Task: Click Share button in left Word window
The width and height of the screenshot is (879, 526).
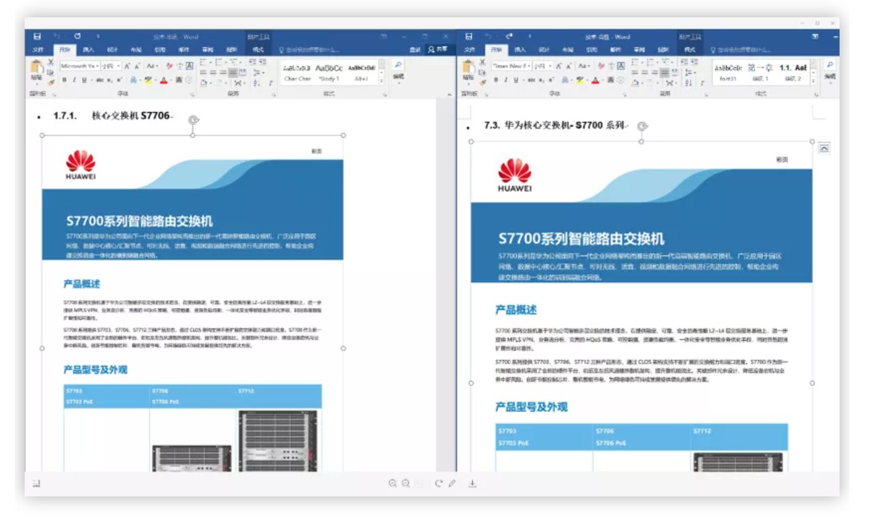Action: 438,49
